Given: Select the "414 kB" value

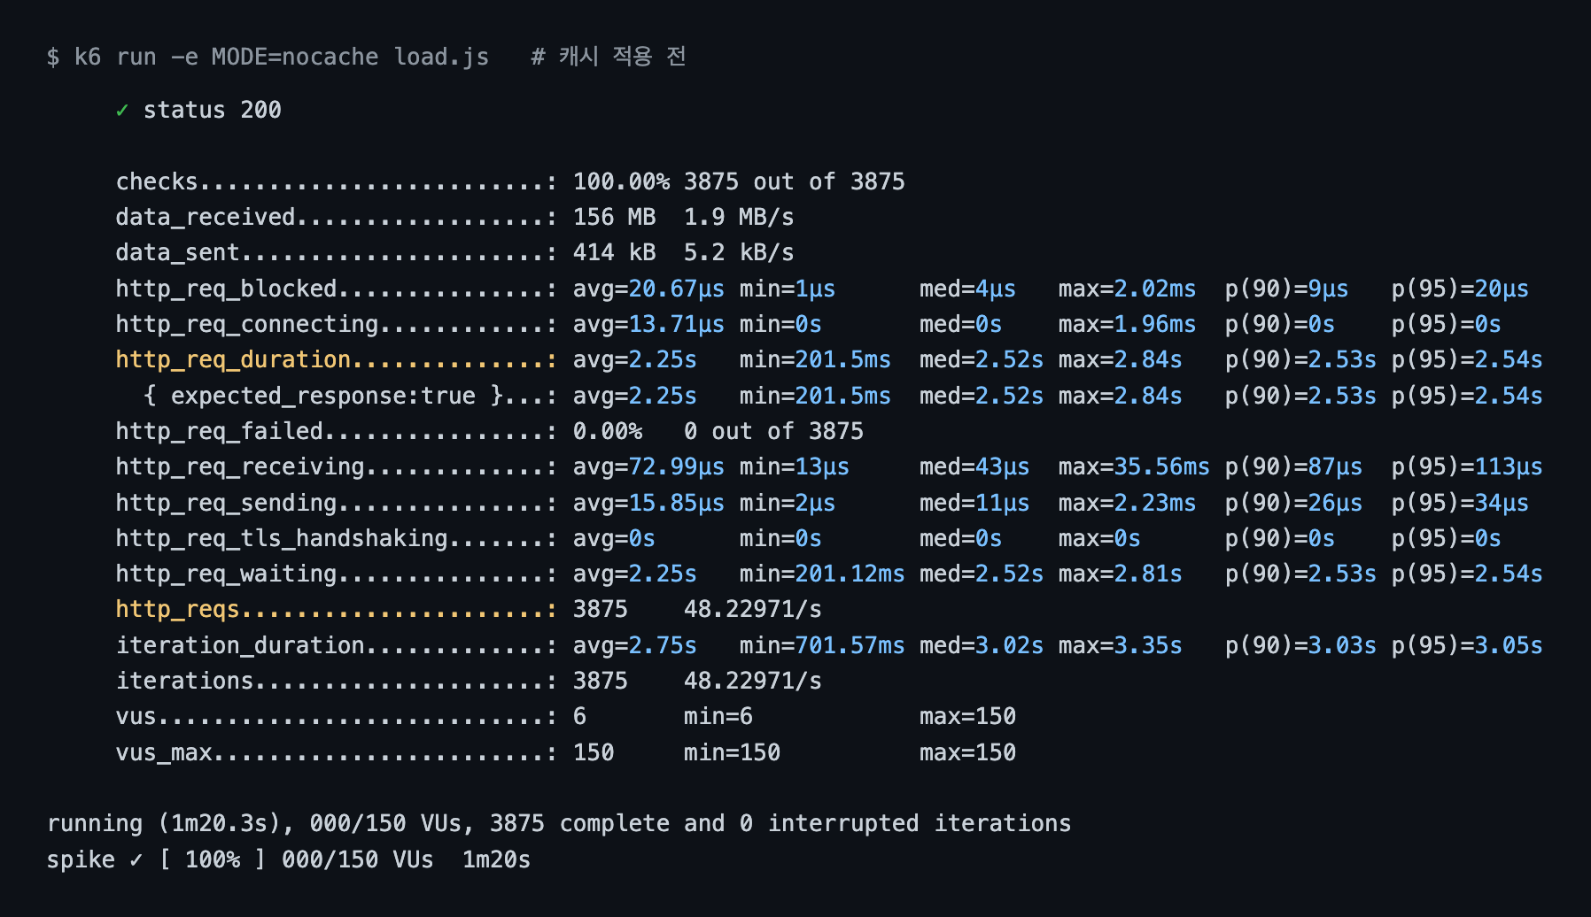Looking at the screenshot, I should 615,252.
